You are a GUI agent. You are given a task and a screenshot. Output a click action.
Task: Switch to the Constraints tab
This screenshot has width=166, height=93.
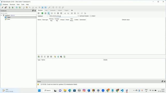tap(53, 10)
